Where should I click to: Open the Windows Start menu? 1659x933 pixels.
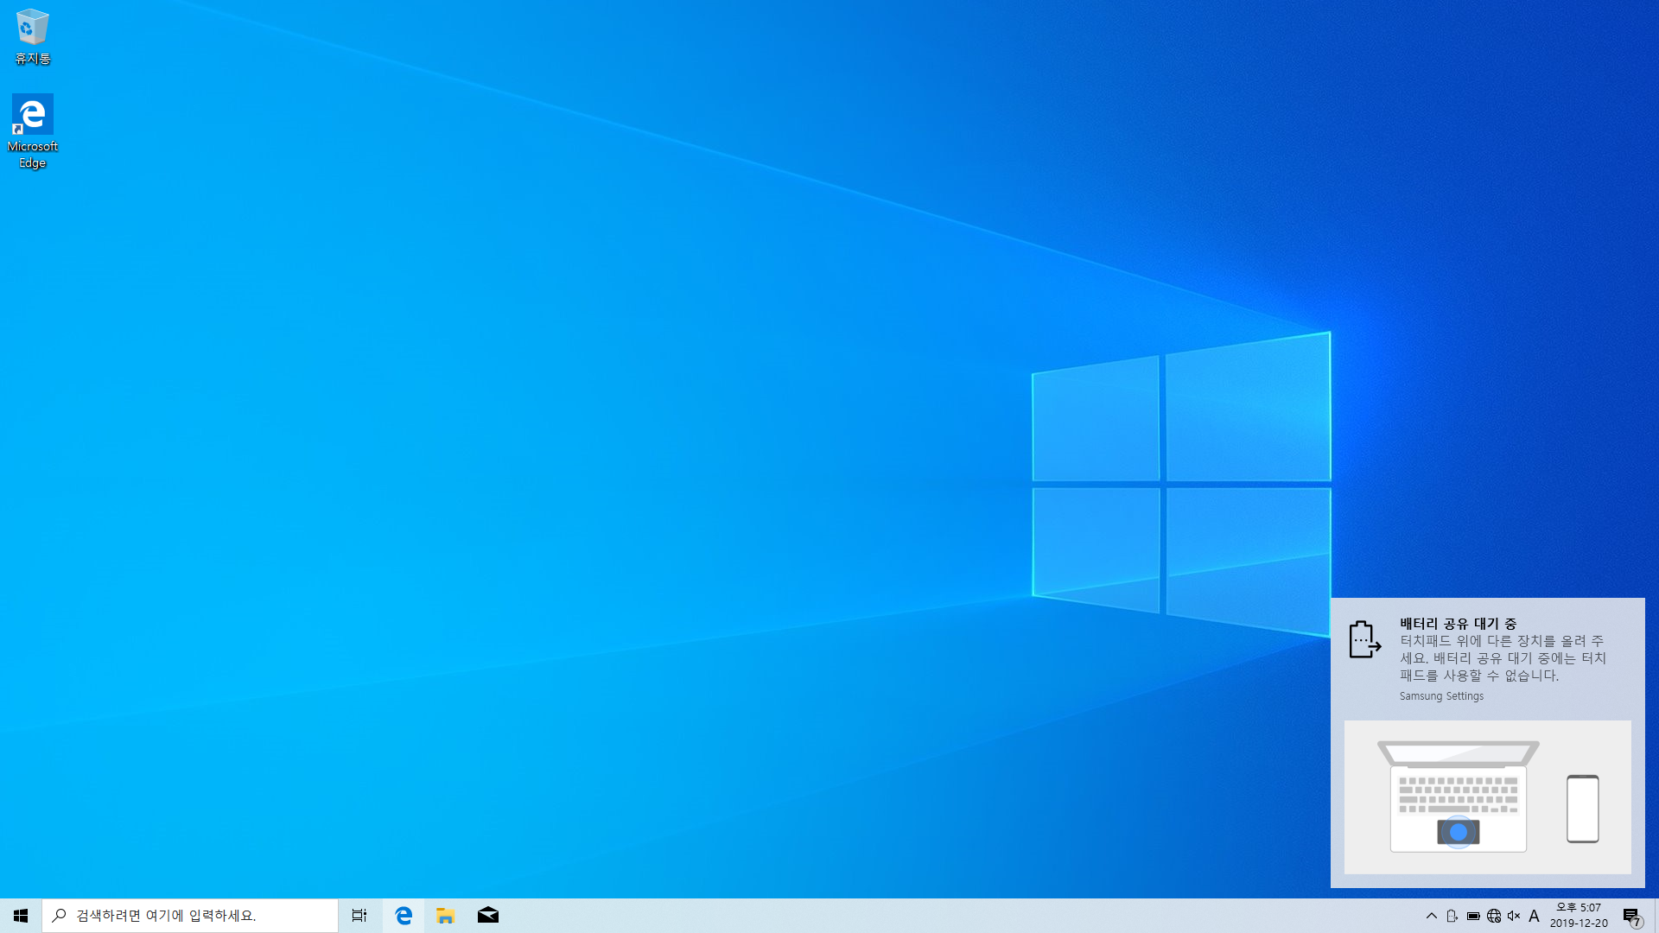[x=21, y=916]
